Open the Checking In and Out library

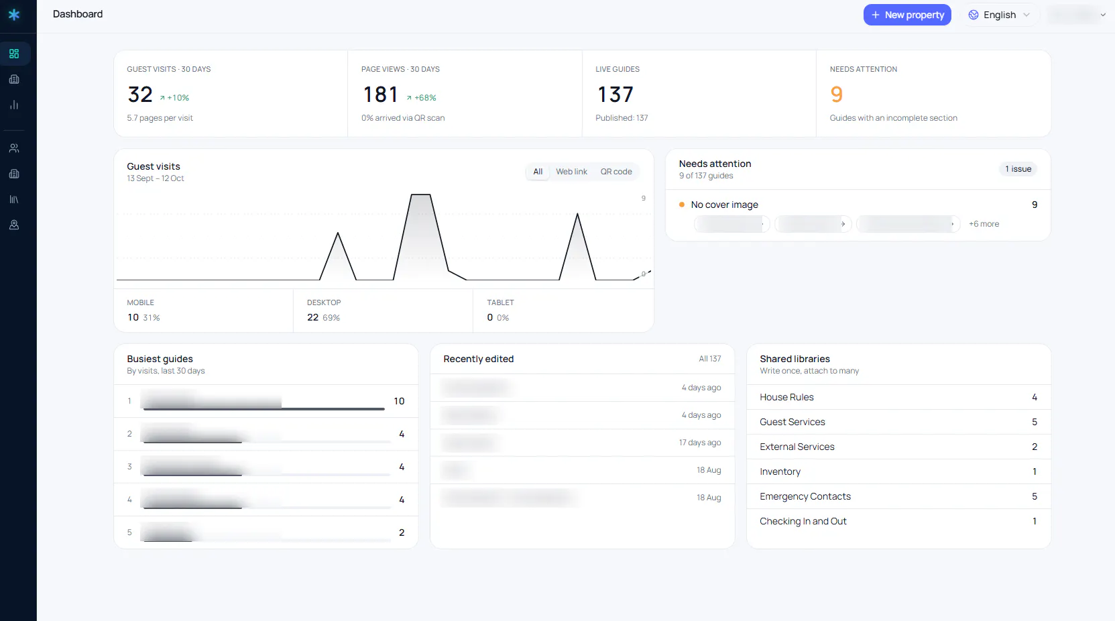pos(898,521)
